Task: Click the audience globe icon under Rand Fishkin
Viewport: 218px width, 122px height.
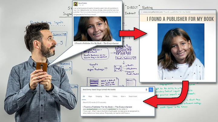Action: tap(83, 5)
